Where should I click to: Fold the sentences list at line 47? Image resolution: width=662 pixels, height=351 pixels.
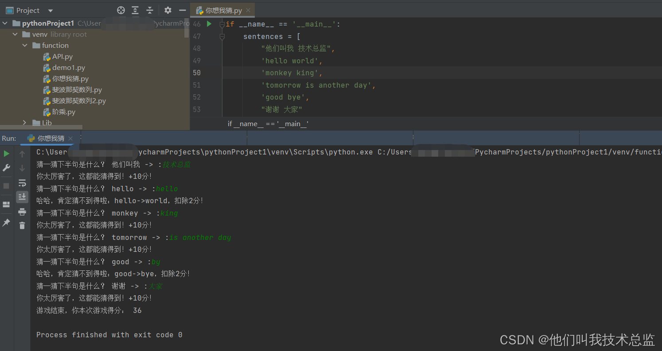222,37
